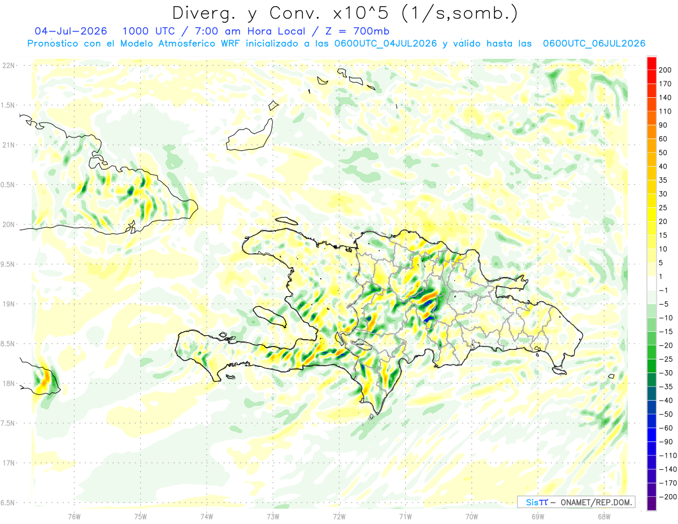The width and height of the screenshot is (678, 524).
Task: Click the '73W' longitude label
Action: click(272, 516)
